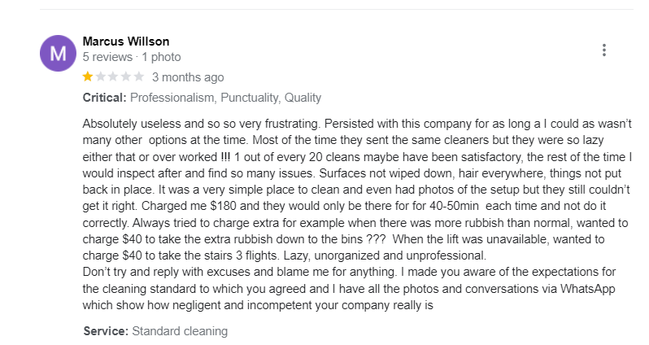
Task: Click the 'Service:' label
Action: point(106,331)
